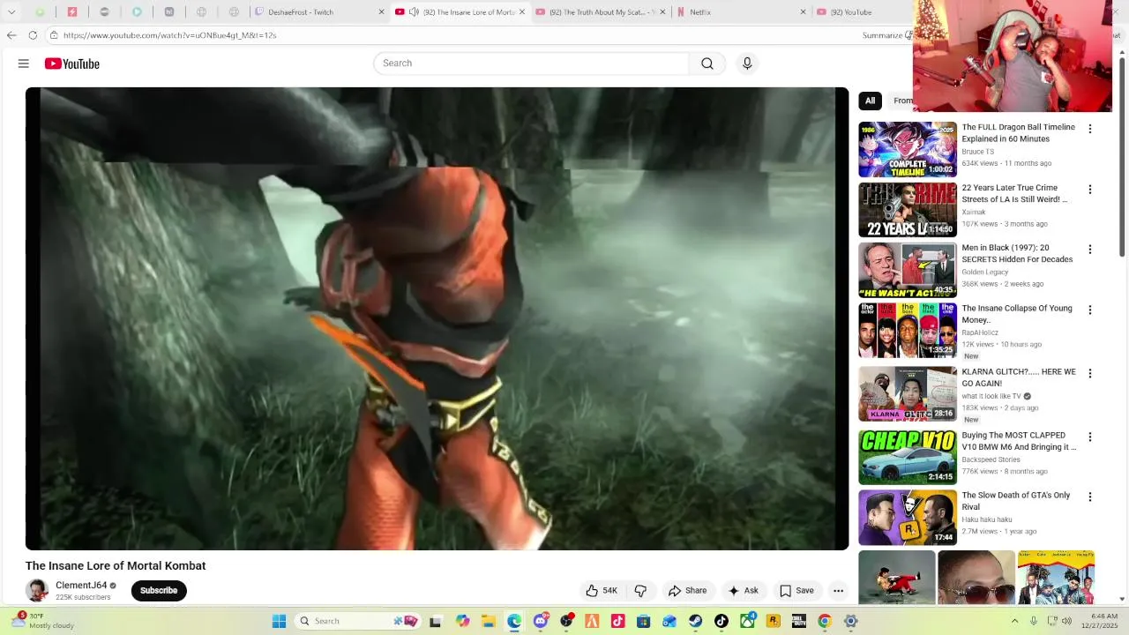
Task: Close the Netflix tab
Action: [803, 12]
